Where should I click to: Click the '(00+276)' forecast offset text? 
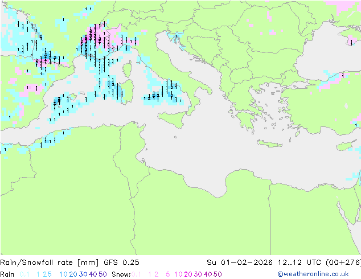[343, 262]
